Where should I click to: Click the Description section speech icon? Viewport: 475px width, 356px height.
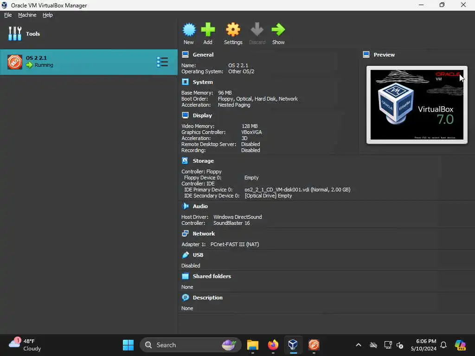tap(185, 298)
